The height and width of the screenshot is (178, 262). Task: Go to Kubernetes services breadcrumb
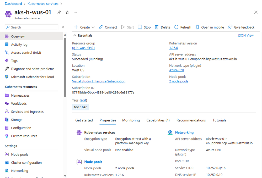click(43, 4)
